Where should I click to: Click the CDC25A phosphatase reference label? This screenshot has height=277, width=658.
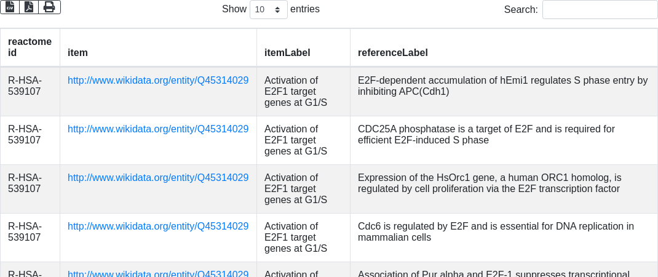click(x=486, y=134)
